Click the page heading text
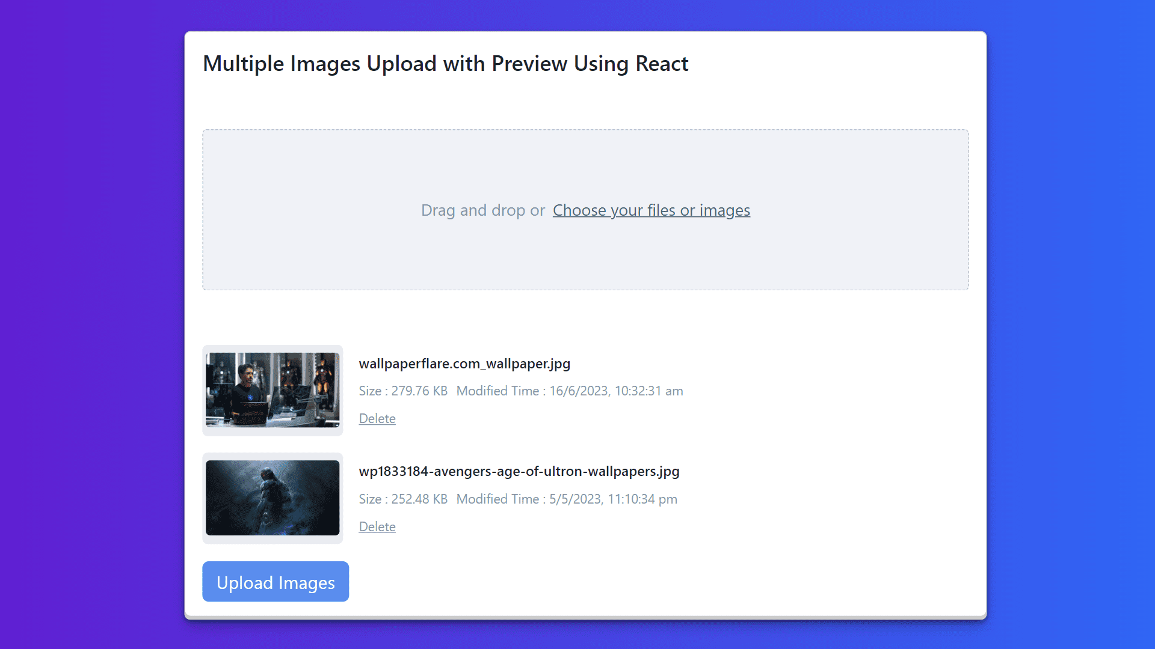This screenshot has width=1155, height=649. (445, 63)
